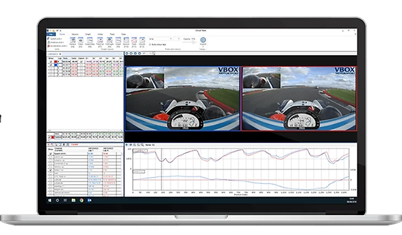Open File Explorer from the taskbar
402x235 pixels.
(x=73, y=200)
